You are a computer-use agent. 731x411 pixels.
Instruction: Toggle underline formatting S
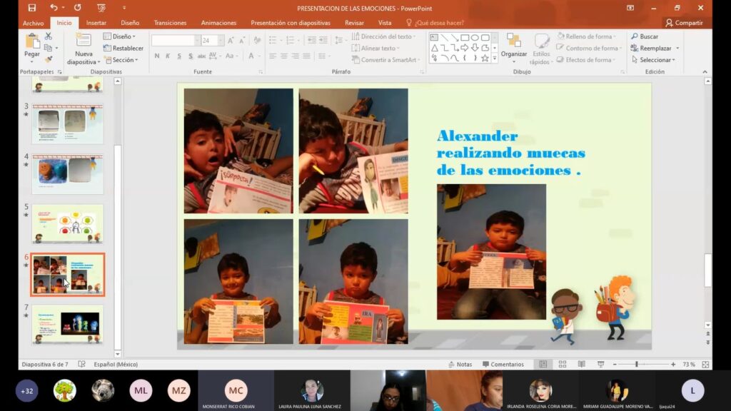(179, 56)
